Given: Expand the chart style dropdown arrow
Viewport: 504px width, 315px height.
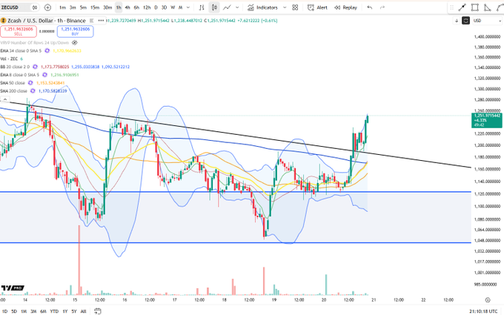Looking at the screenshot, I should 237,7.
